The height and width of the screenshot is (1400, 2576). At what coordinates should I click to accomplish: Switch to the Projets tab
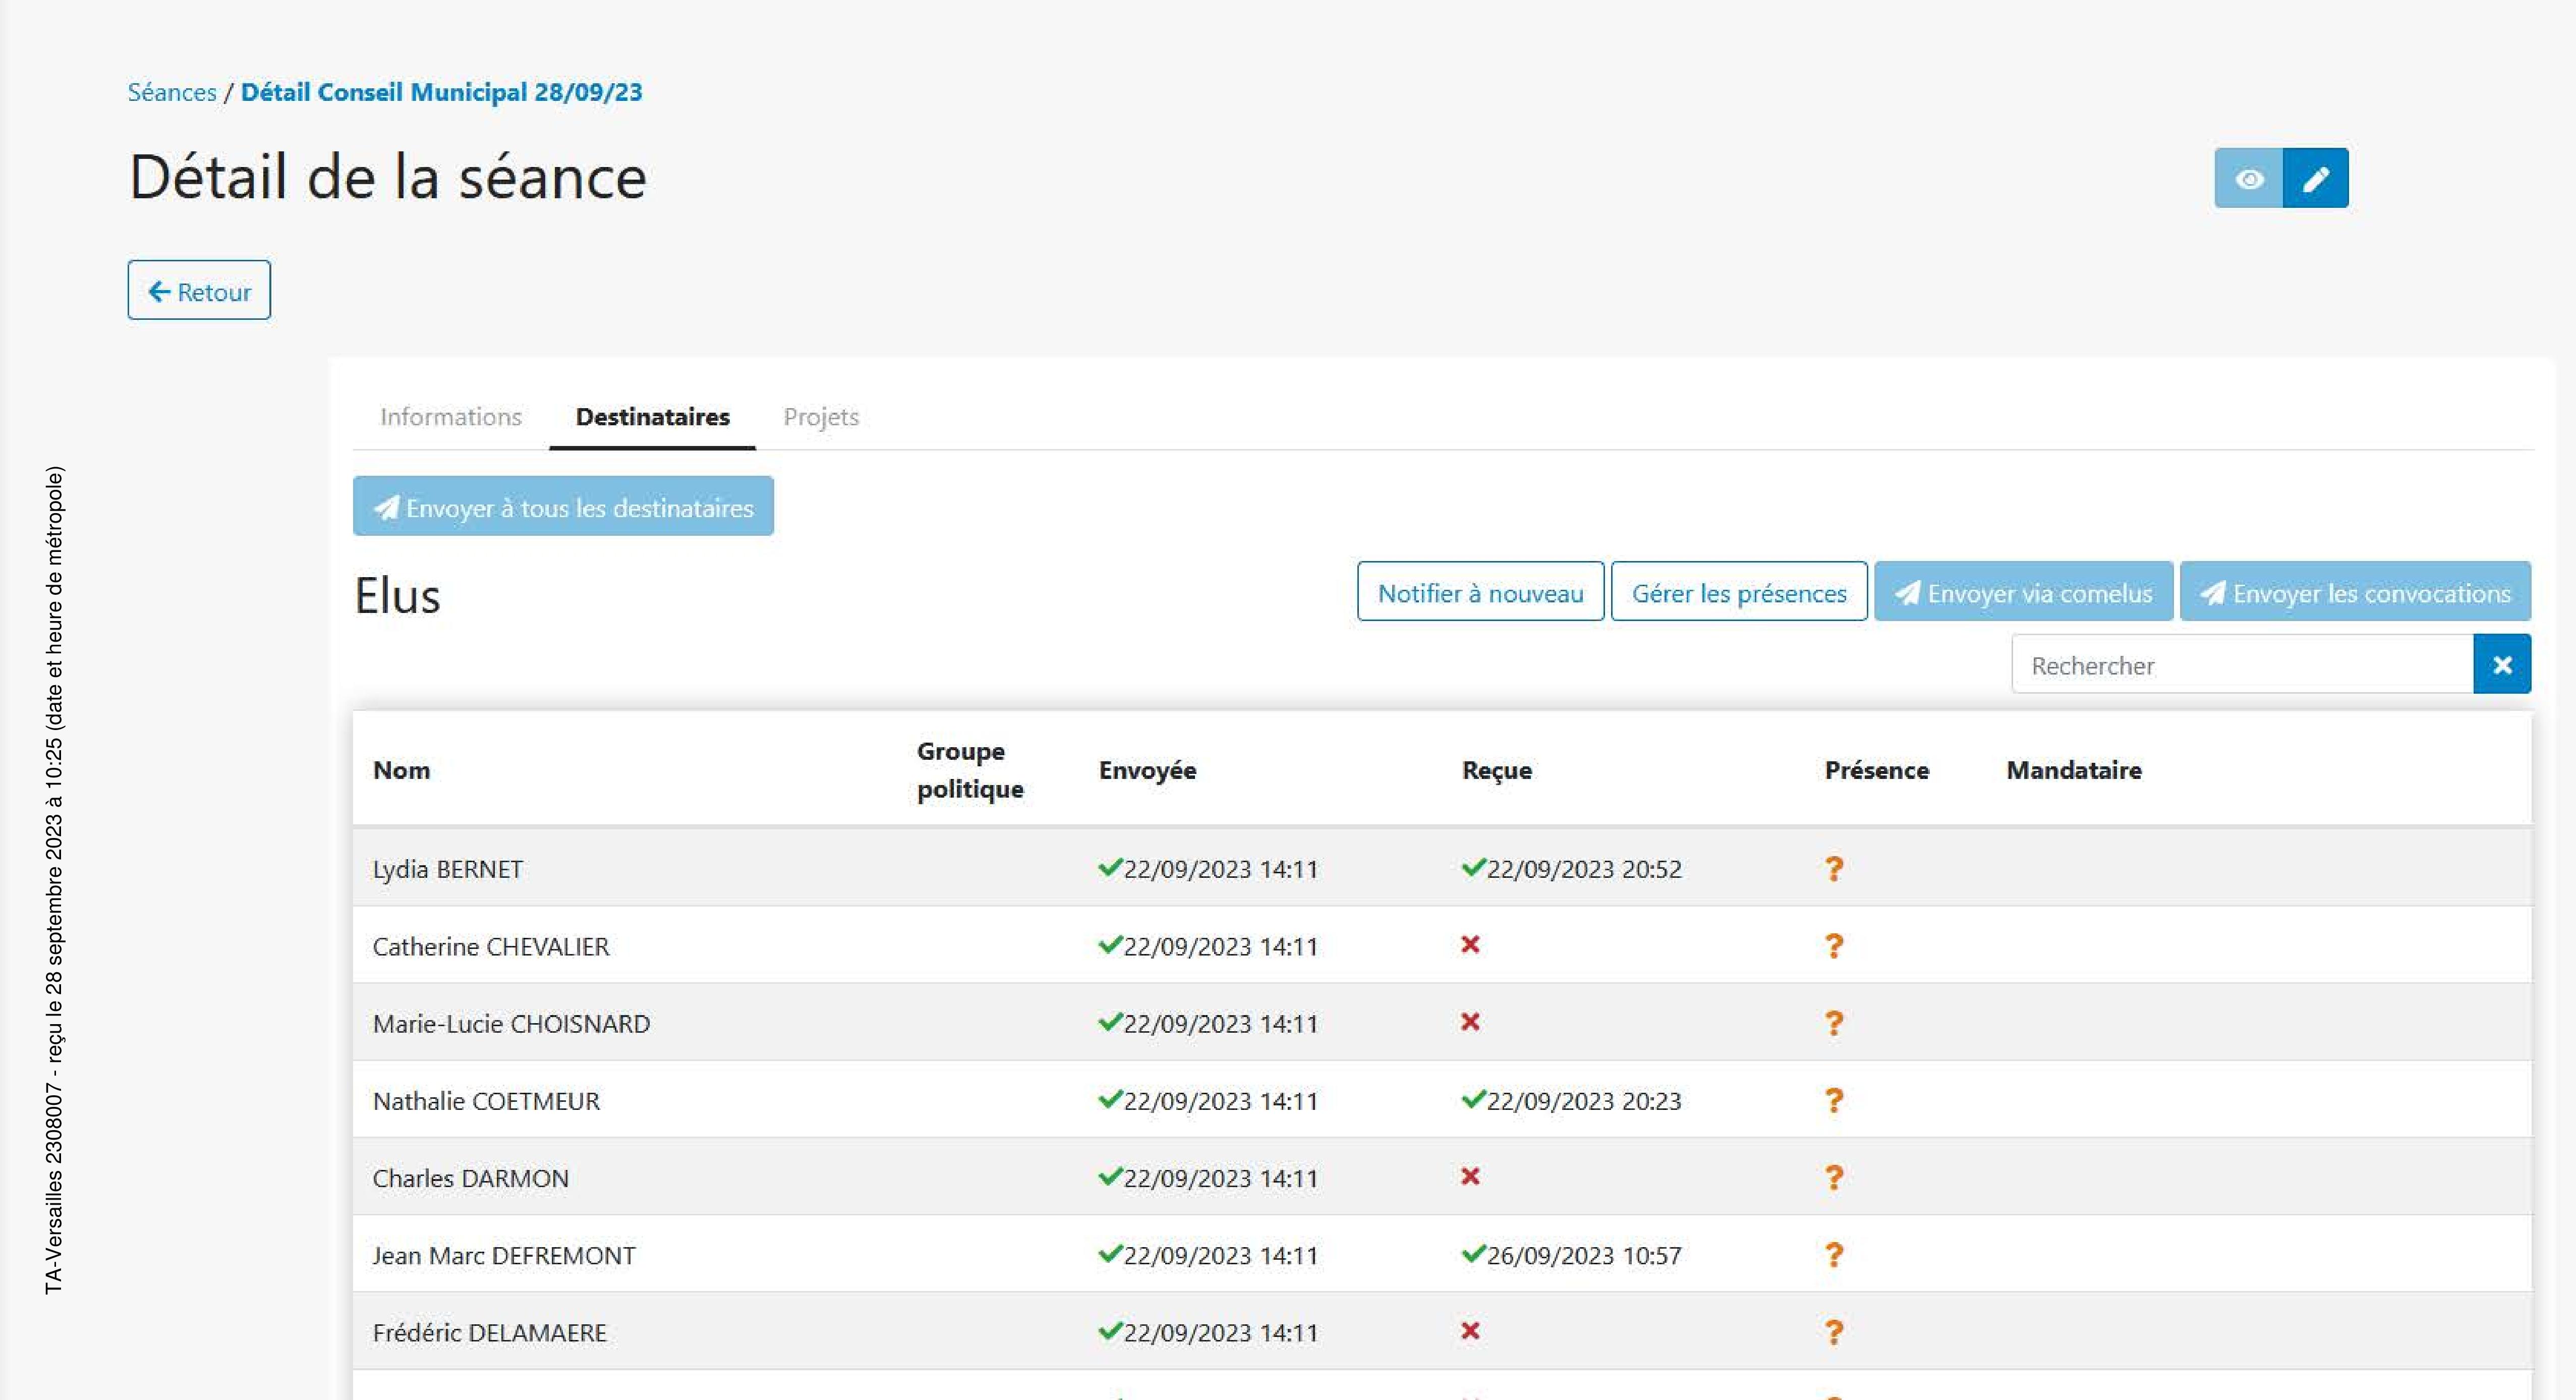tap(820, 417)
